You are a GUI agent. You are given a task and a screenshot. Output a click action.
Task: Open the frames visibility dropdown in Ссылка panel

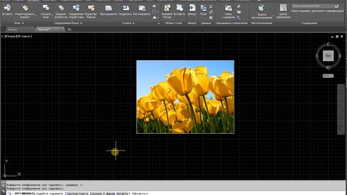click(158, 12)
